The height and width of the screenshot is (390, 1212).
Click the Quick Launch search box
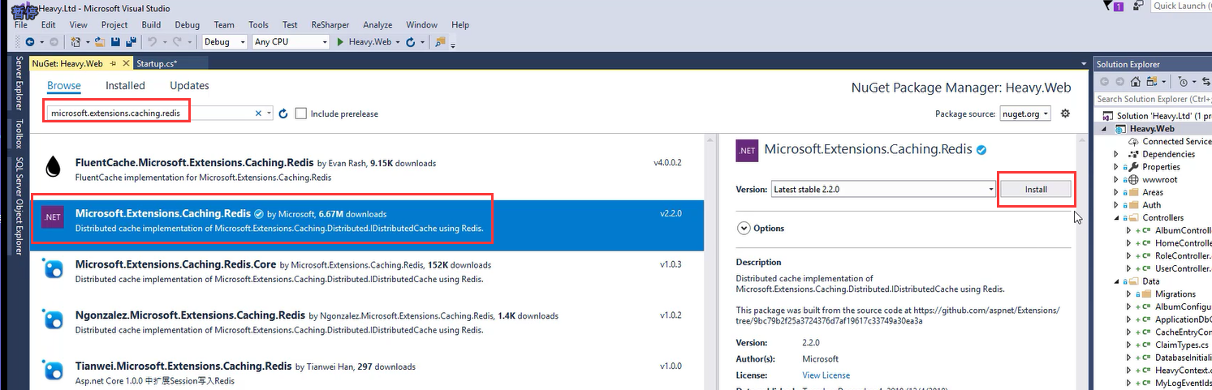coord(1181,6)
